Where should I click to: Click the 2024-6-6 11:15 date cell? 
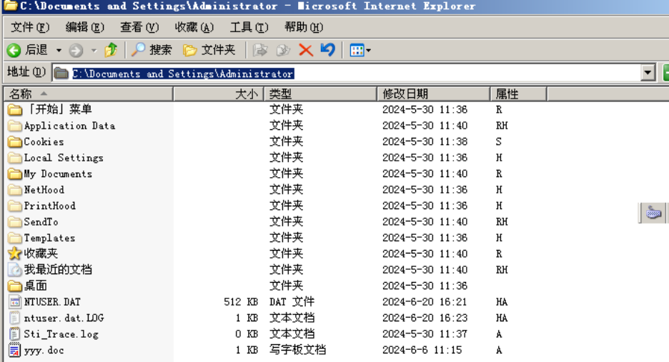click(422, 350)
